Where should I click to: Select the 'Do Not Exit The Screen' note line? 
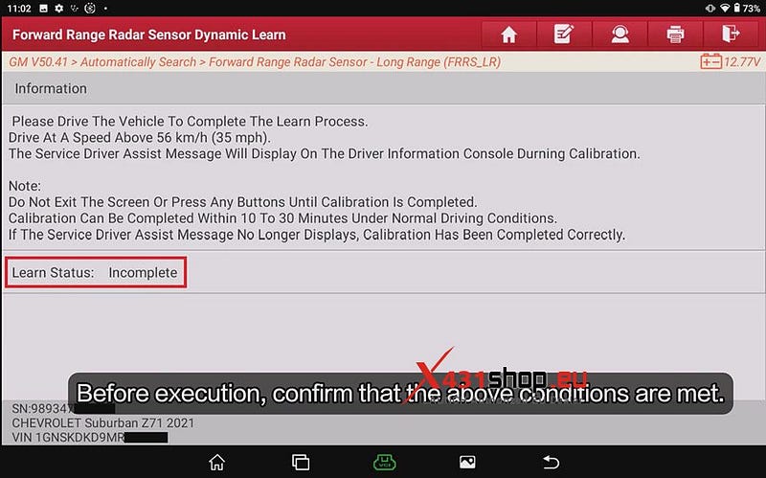coord(243,202)
